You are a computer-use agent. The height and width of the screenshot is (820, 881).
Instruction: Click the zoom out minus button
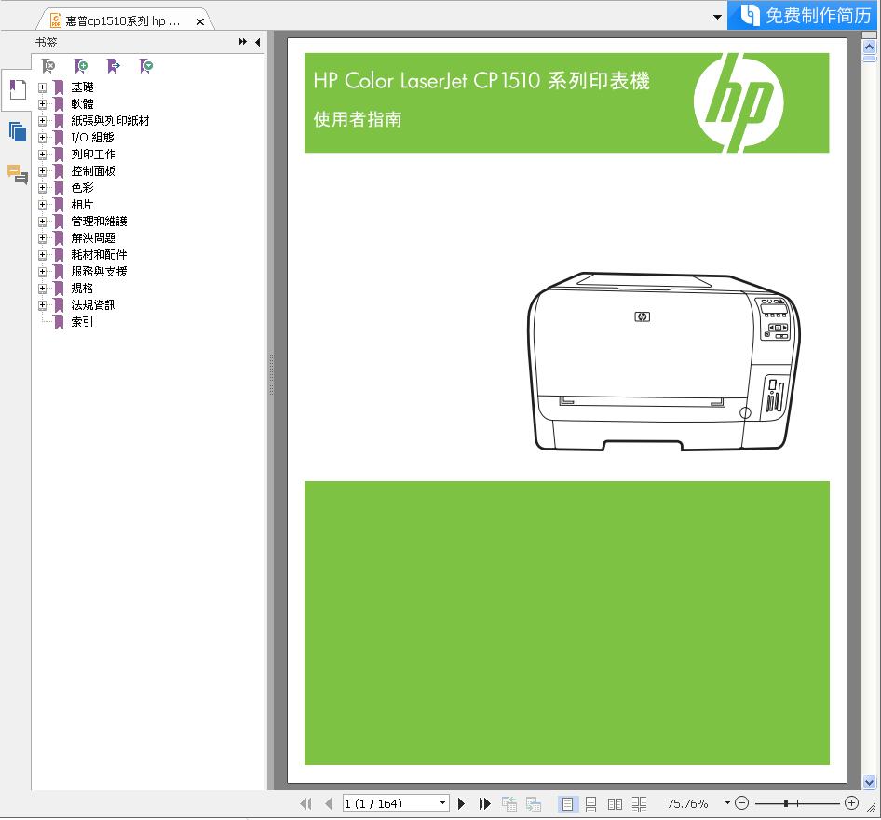click(x=741, y=803)
